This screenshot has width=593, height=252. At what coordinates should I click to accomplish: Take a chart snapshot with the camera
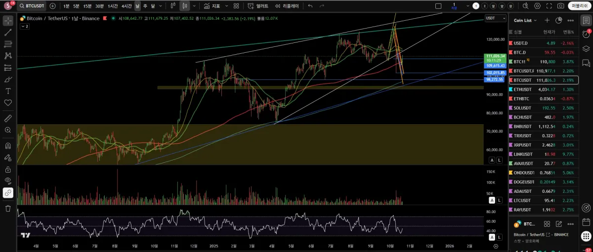click(x=560, y=6)
